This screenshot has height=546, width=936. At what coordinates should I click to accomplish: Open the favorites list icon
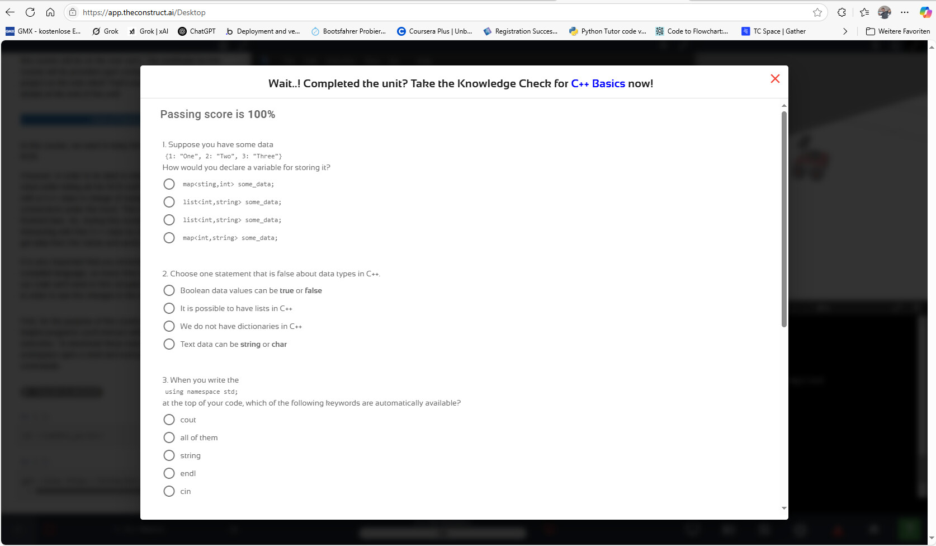[864, 12]
